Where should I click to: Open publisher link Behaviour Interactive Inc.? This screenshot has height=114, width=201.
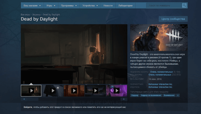[x=160, y=87]
